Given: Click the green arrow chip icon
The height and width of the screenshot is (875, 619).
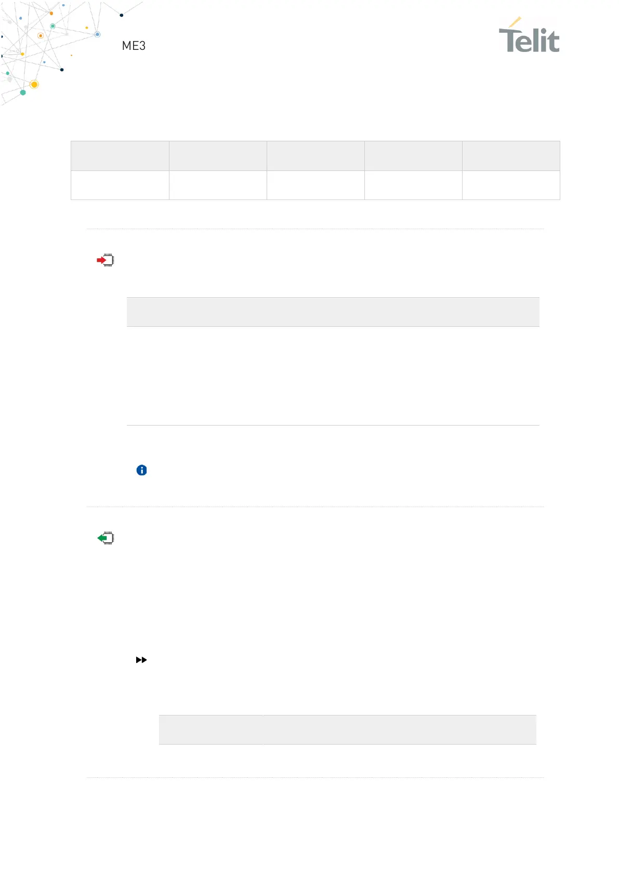Looking at the screenshot, I should (106, 538).
